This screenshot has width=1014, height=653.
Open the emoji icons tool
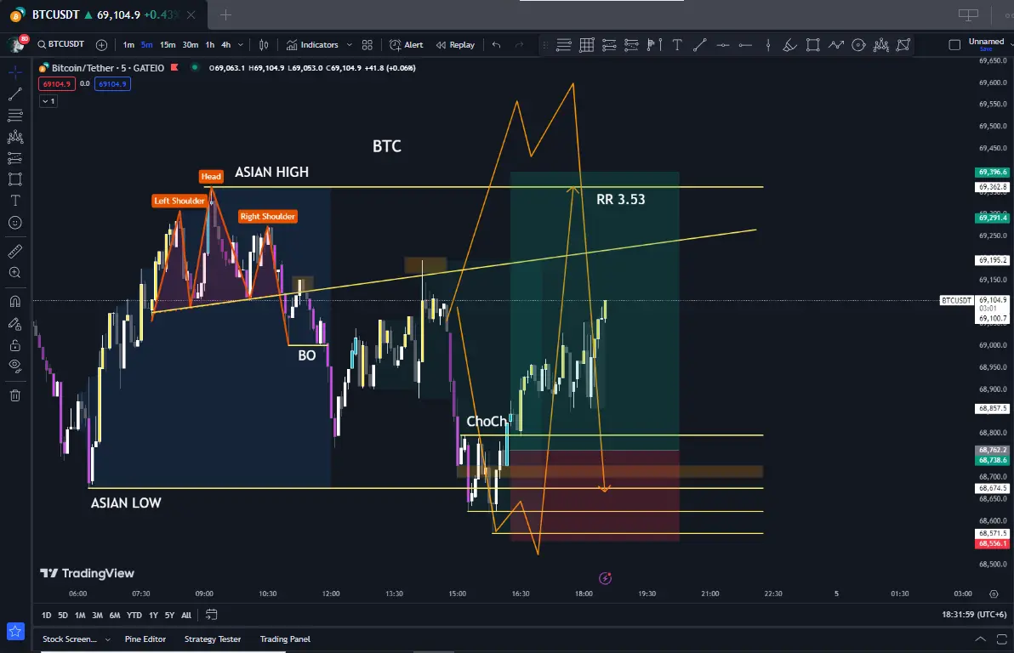coord(14,223)
